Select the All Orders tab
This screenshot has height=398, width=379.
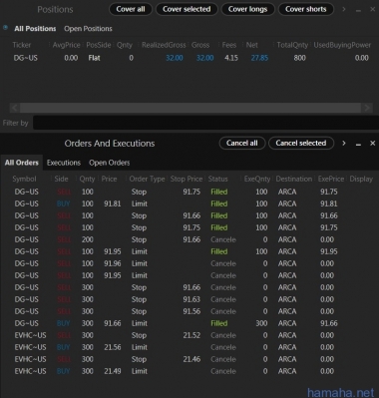22,163
